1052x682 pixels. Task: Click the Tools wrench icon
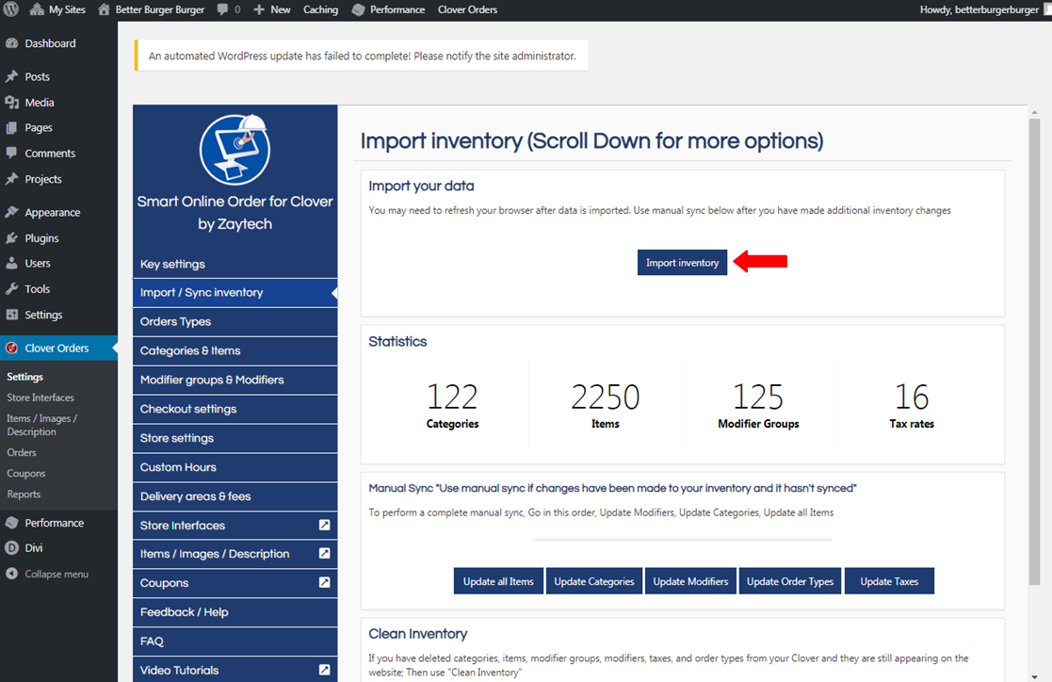(11, 288)
